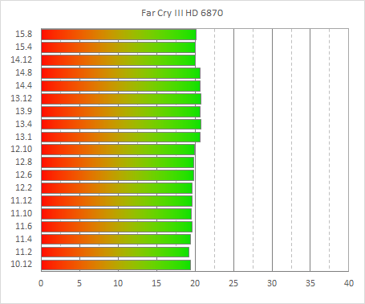
Task: Click the 35 value on horizontal axis
Action: coord(310,283)
